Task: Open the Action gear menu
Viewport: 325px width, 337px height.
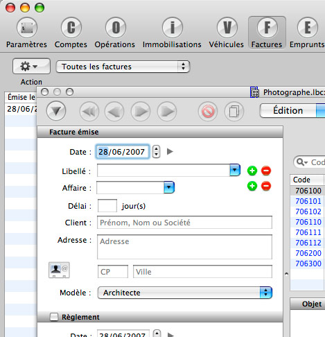Action: pos(31,67)
